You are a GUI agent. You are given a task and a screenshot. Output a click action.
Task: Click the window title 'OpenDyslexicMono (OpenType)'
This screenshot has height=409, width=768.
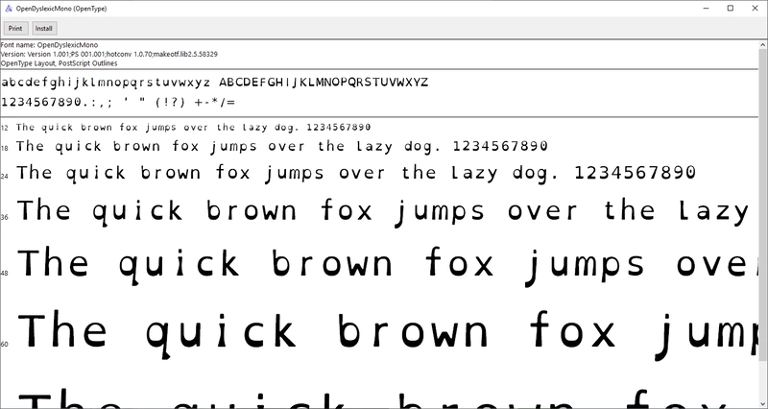(61, 9)
